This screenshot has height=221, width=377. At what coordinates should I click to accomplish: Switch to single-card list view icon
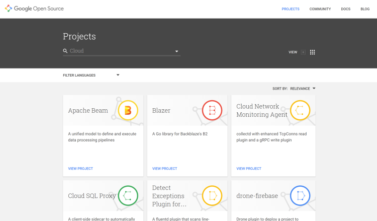coord(303,52)
